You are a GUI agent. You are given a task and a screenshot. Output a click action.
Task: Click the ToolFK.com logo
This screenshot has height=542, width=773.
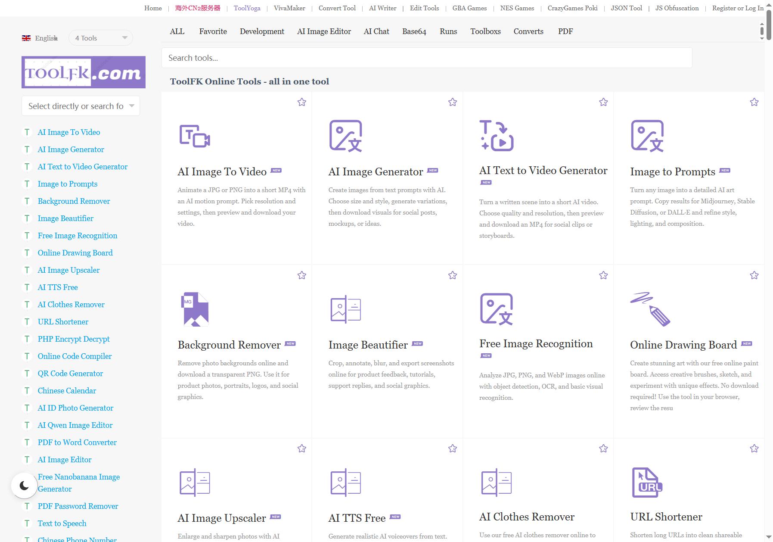[84, 72]
